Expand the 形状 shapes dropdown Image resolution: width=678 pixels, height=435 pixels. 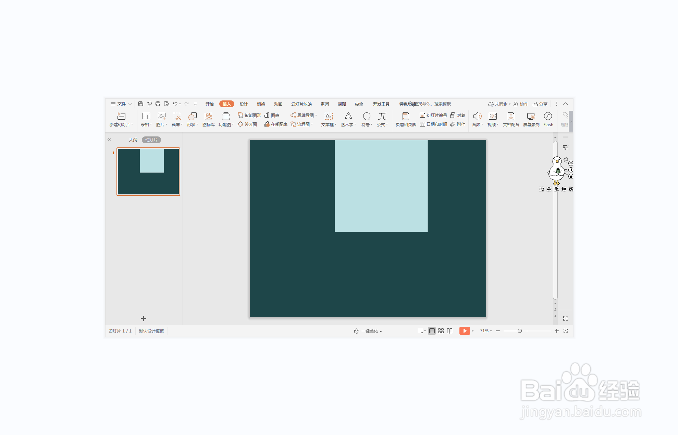(x=193, y=124)
